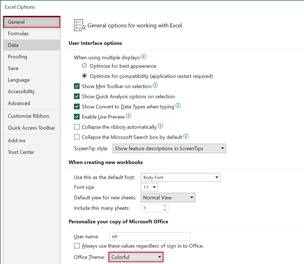
Task: Enable Collapse the ribbon automatically
Action: (x=77, y=127)
